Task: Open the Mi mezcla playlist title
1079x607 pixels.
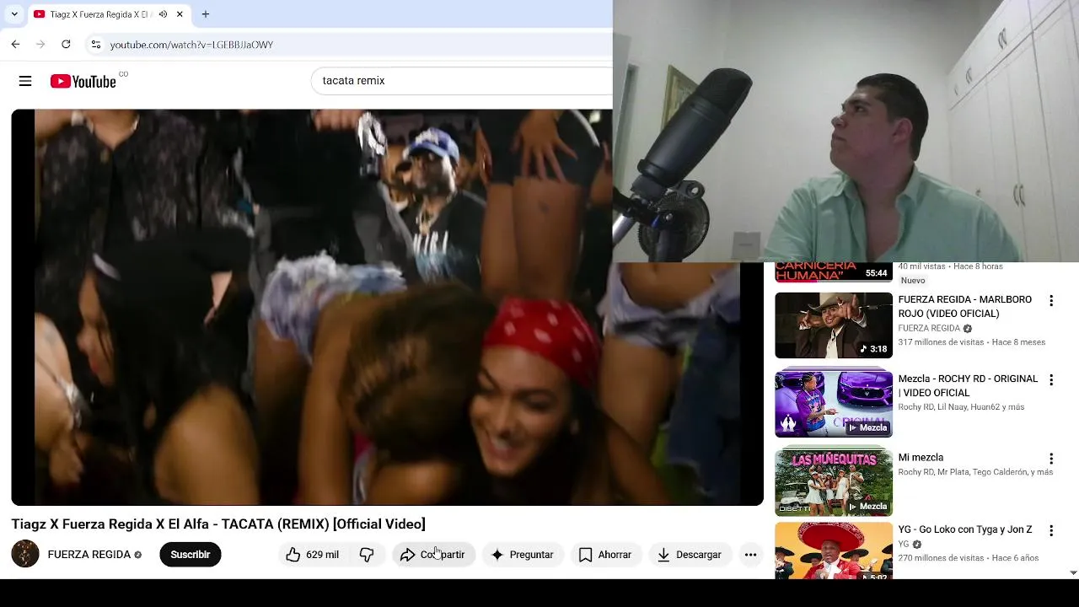Action: (x=921, y=458)
